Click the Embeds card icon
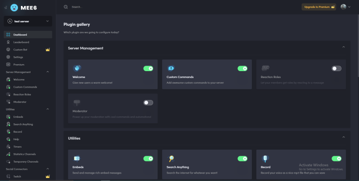 click(77, 158)
